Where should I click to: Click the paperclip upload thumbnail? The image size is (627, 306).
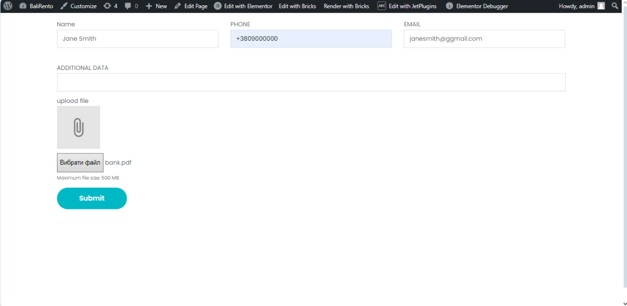coord(78,127)
